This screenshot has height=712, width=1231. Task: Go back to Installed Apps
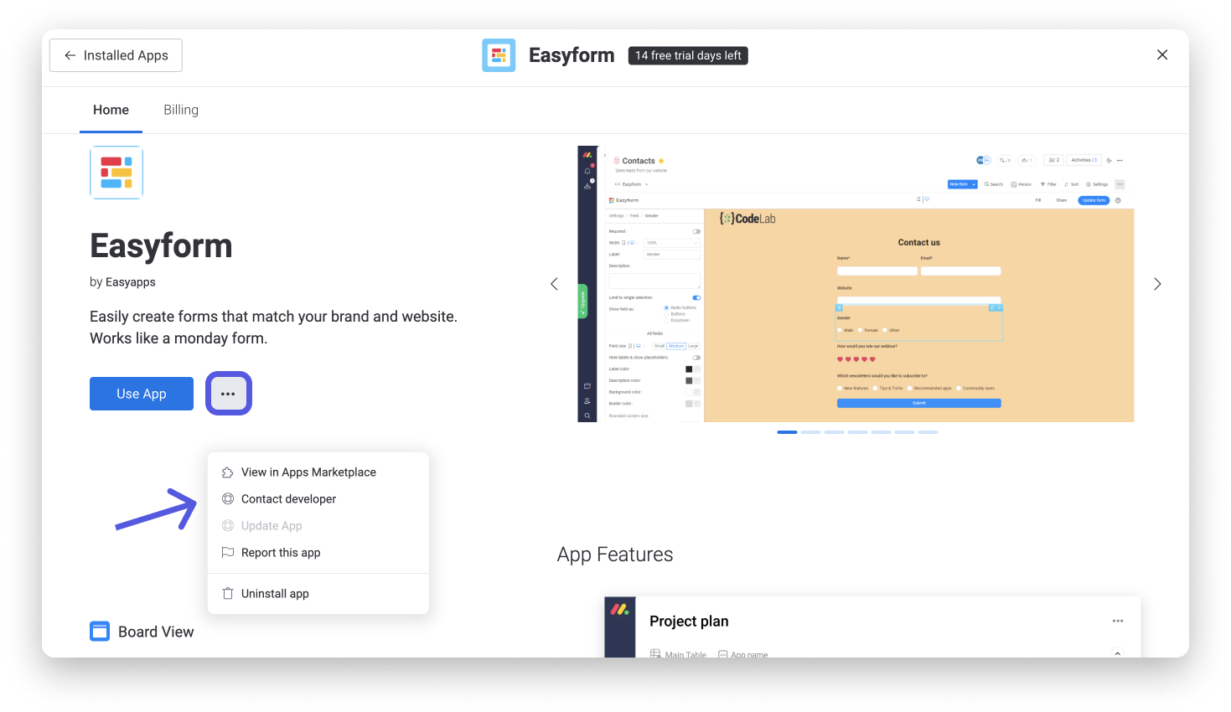[x=116, y=55]
